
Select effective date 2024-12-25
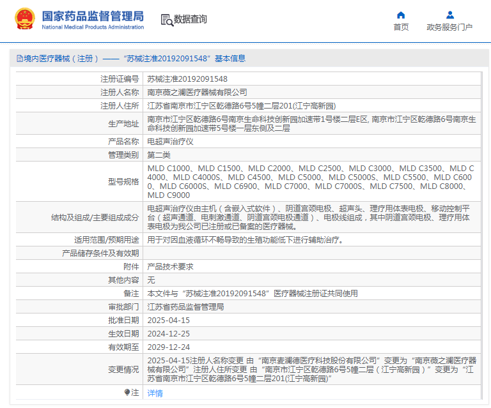point(169,334)
